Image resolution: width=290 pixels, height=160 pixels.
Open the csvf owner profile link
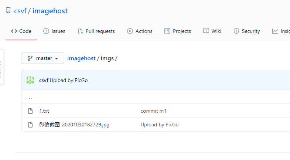(20, 11)
